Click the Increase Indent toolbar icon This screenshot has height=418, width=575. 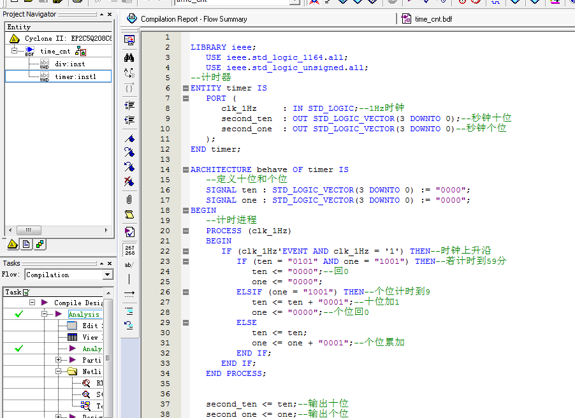[x=129, y=105]
